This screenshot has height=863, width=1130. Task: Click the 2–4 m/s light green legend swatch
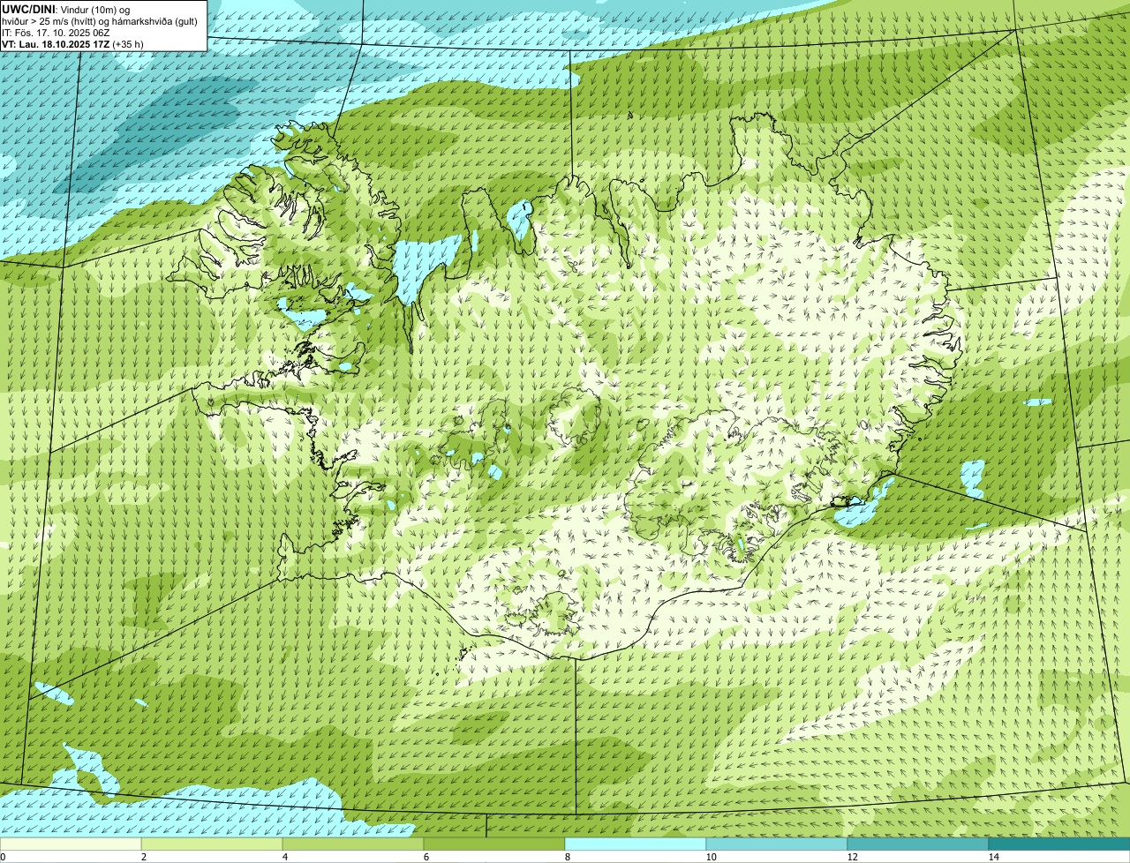[x=212, y=844]
